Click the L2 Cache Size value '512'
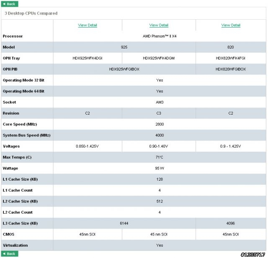 [160, 201]
